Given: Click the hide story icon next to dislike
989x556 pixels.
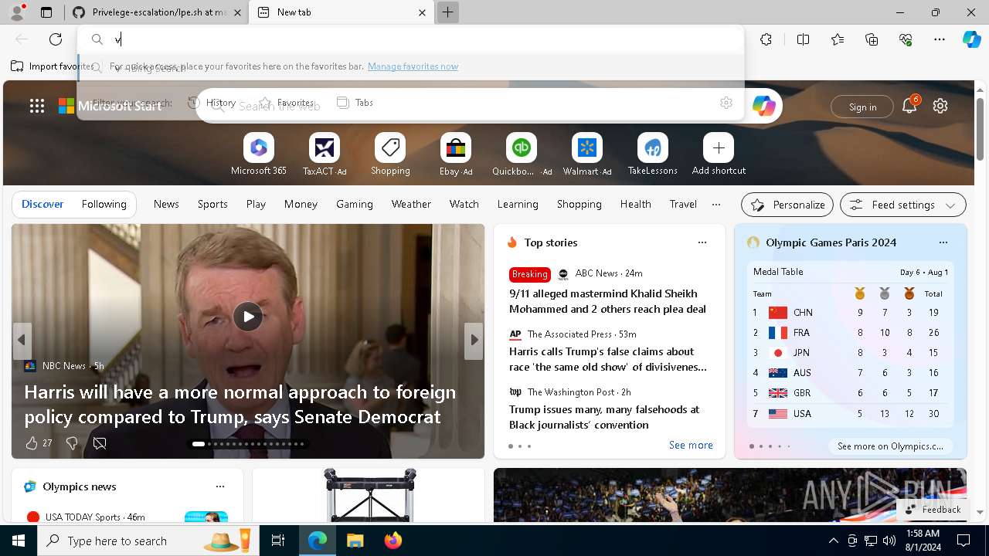Looking at the screenshot, I should (100, 443).
